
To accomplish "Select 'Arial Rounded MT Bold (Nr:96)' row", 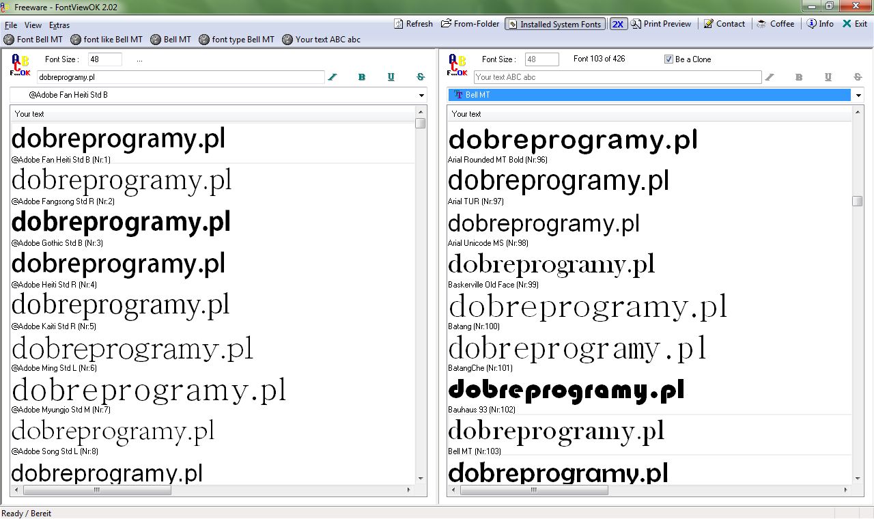I will (650, 143).
